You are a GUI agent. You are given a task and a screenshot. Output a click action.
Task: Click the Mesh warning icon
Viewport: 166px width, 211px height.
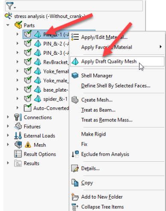[28, 145]
